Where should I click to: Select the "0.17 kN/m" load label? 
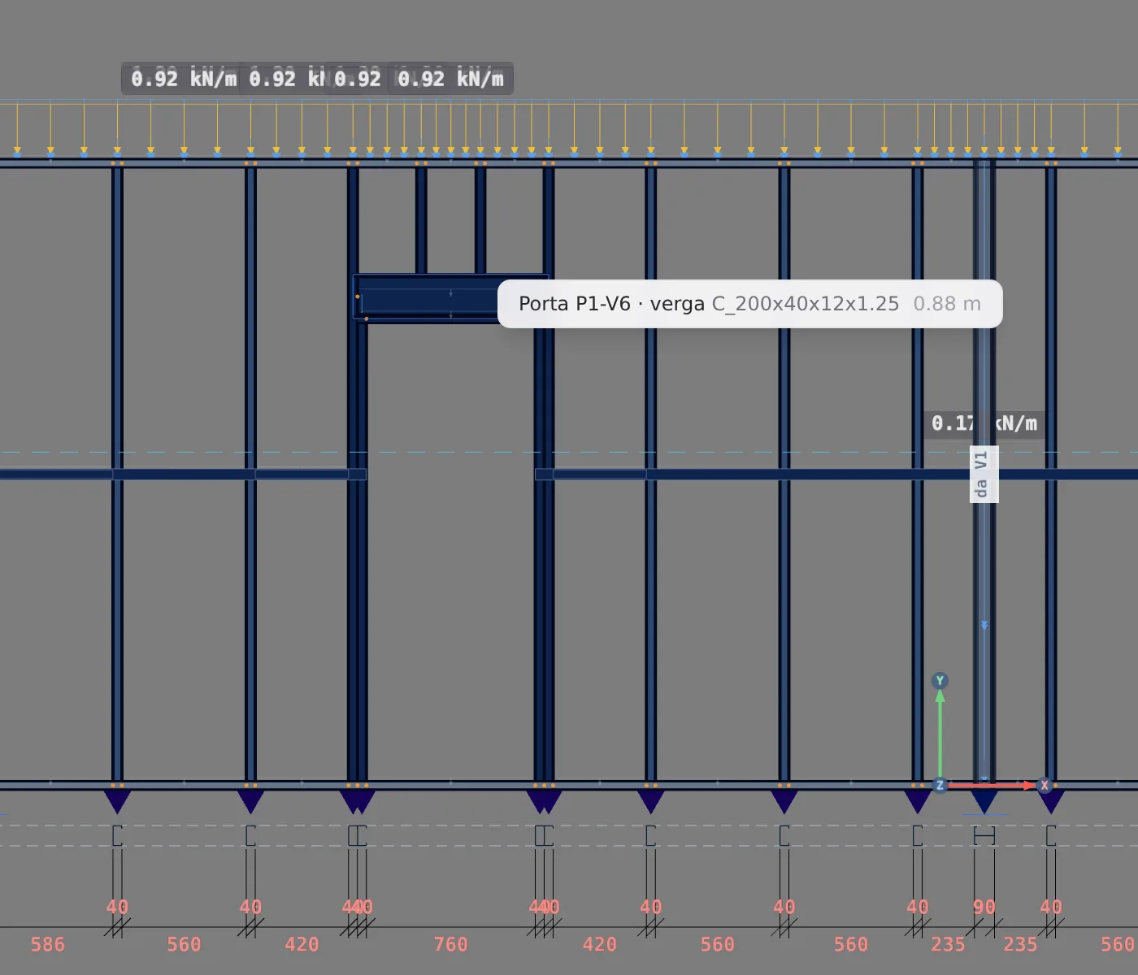[984, 423]
